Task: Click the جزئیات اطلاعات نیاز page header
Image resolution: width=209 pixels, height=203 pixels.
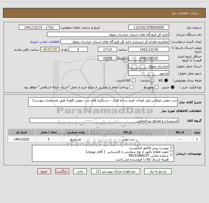Action: click(185, 13)
